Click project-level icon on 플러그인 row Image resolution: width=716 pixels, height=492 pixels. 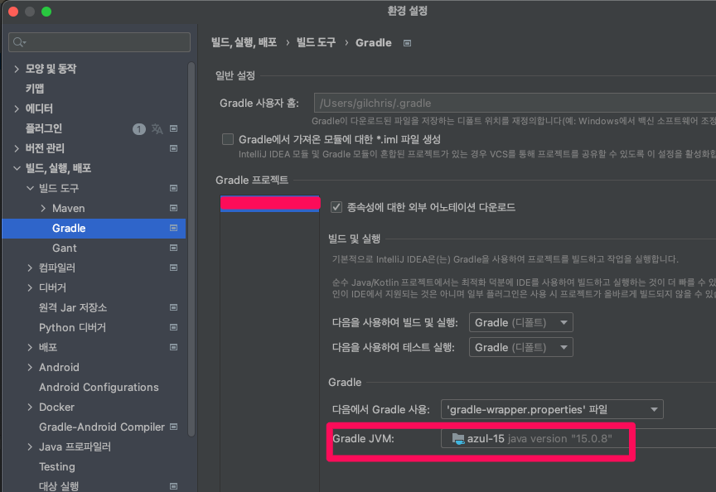(173, 128)
